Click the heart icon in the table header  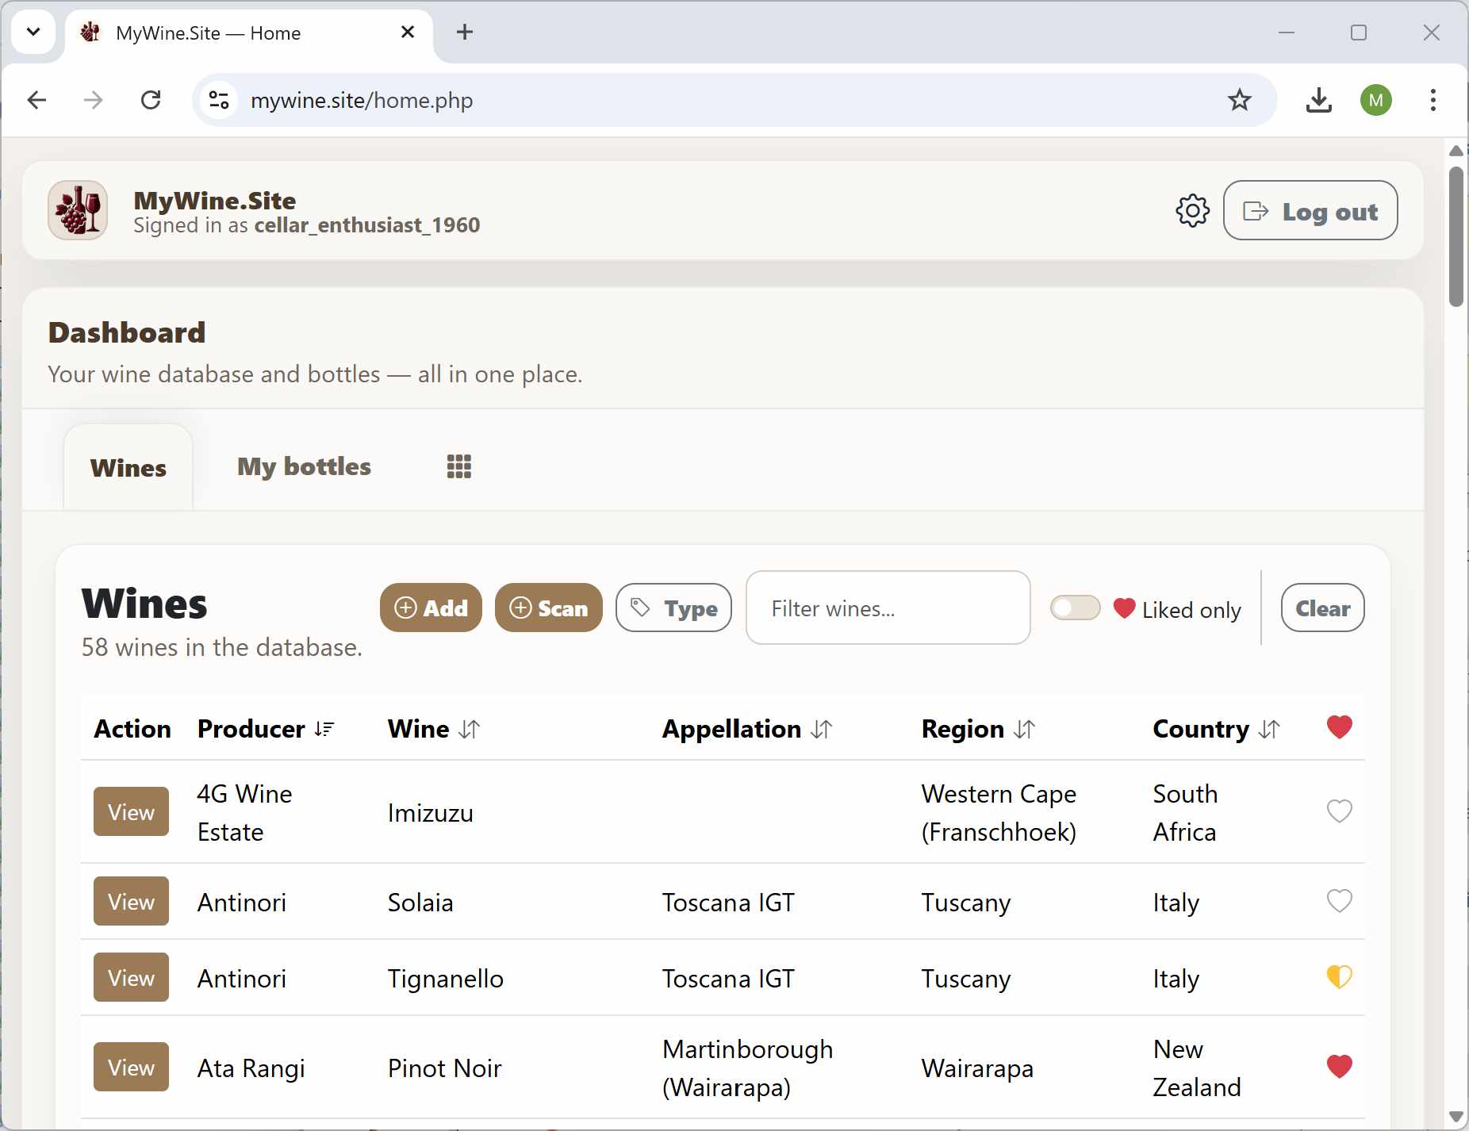[1340, 727]
